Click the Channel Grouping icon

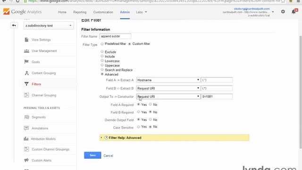[26, 95]
